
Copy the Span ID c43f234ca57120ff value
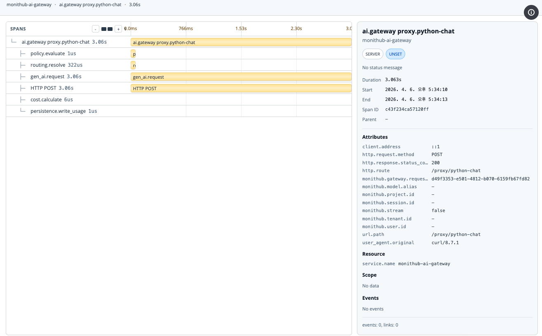(406, 110)
